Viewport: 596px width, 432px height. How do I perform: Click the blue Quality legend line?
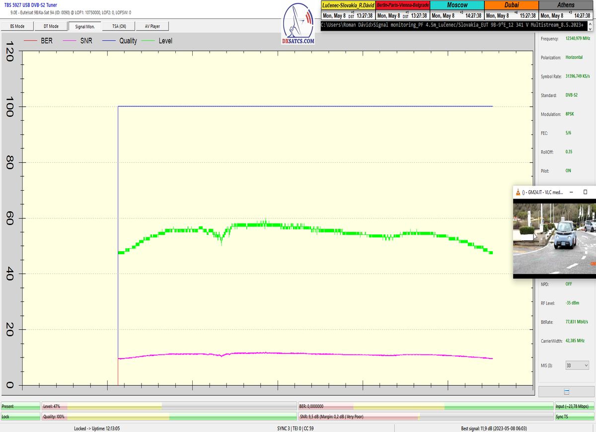coord(108,41)
